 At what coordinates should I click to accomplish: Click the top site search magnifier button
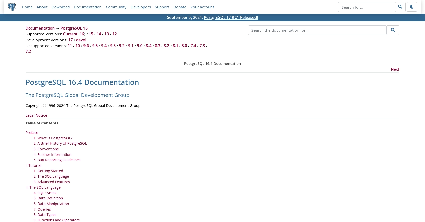(x=400, y=7)
